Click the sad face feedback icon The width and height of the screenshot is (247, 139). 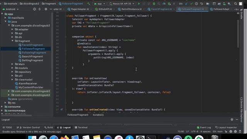(235, 131)
